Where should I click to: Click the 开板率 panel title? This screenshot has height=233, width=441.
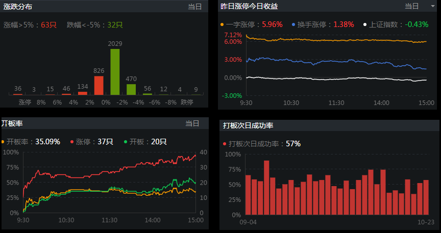pyautogui.click(x=12, y=123)
